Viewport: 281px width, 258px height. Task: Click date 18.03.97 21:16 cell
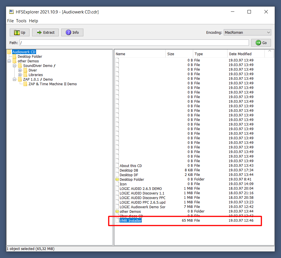point(241,193)
